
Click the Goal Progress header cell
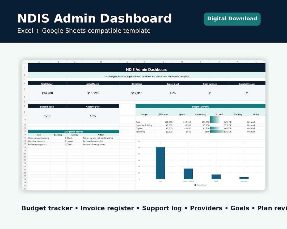93,106
